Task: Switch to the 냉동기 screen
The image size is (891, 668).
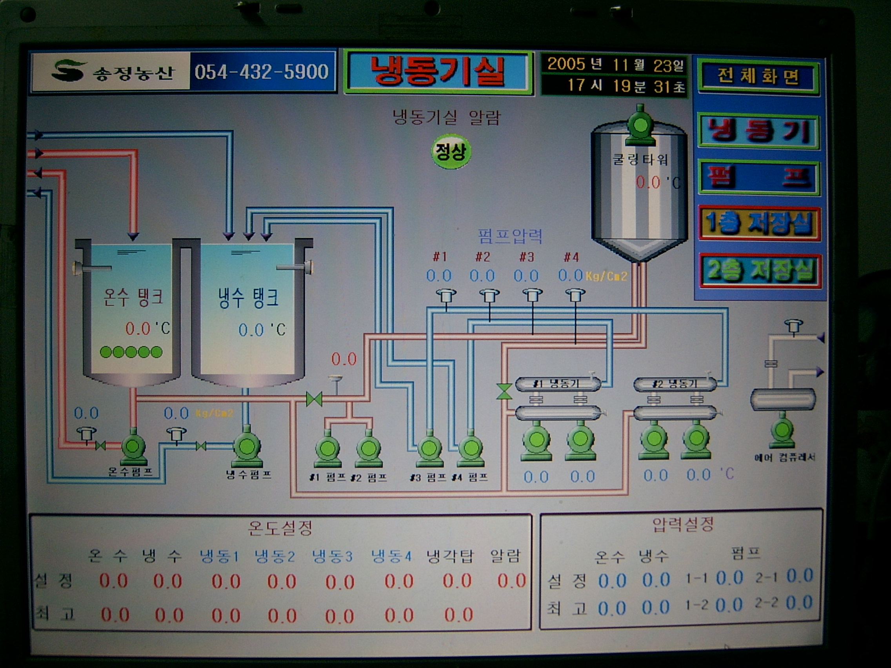Action: [759, 131]
